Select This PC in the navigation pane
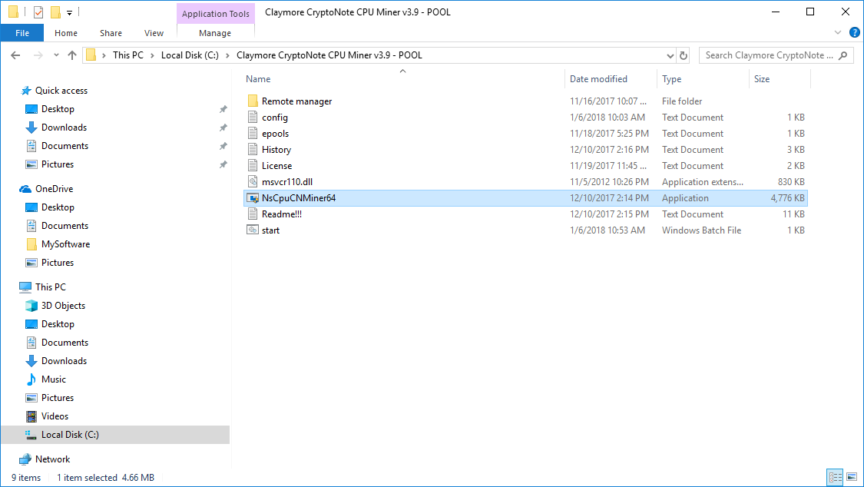The height and width of the screenshot is (487, 864). click(50, 287)
